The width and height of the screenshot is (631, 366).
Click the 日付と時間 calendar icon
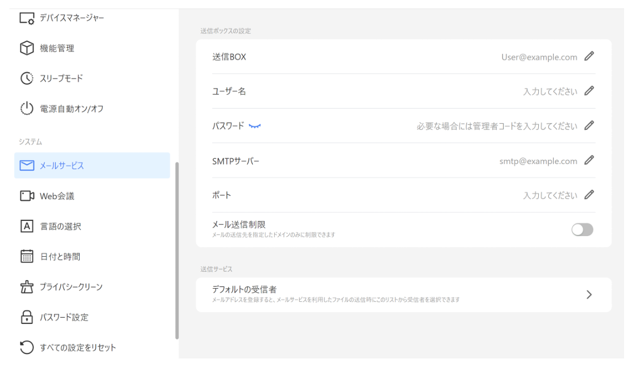click(26, 256)
